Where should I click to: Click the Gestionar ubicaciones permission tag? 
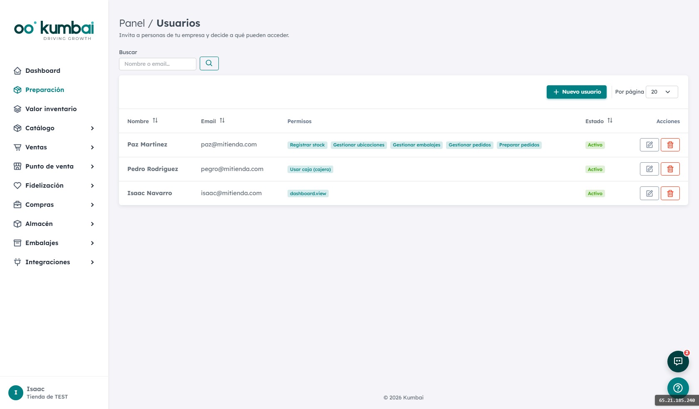tap(359, 145)
